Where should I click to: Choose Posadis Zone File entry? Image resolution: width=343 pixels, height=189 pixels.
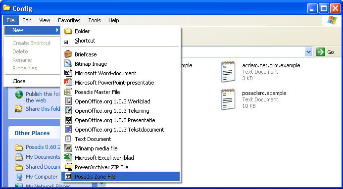pyautogui.click(x=121, y=177)
